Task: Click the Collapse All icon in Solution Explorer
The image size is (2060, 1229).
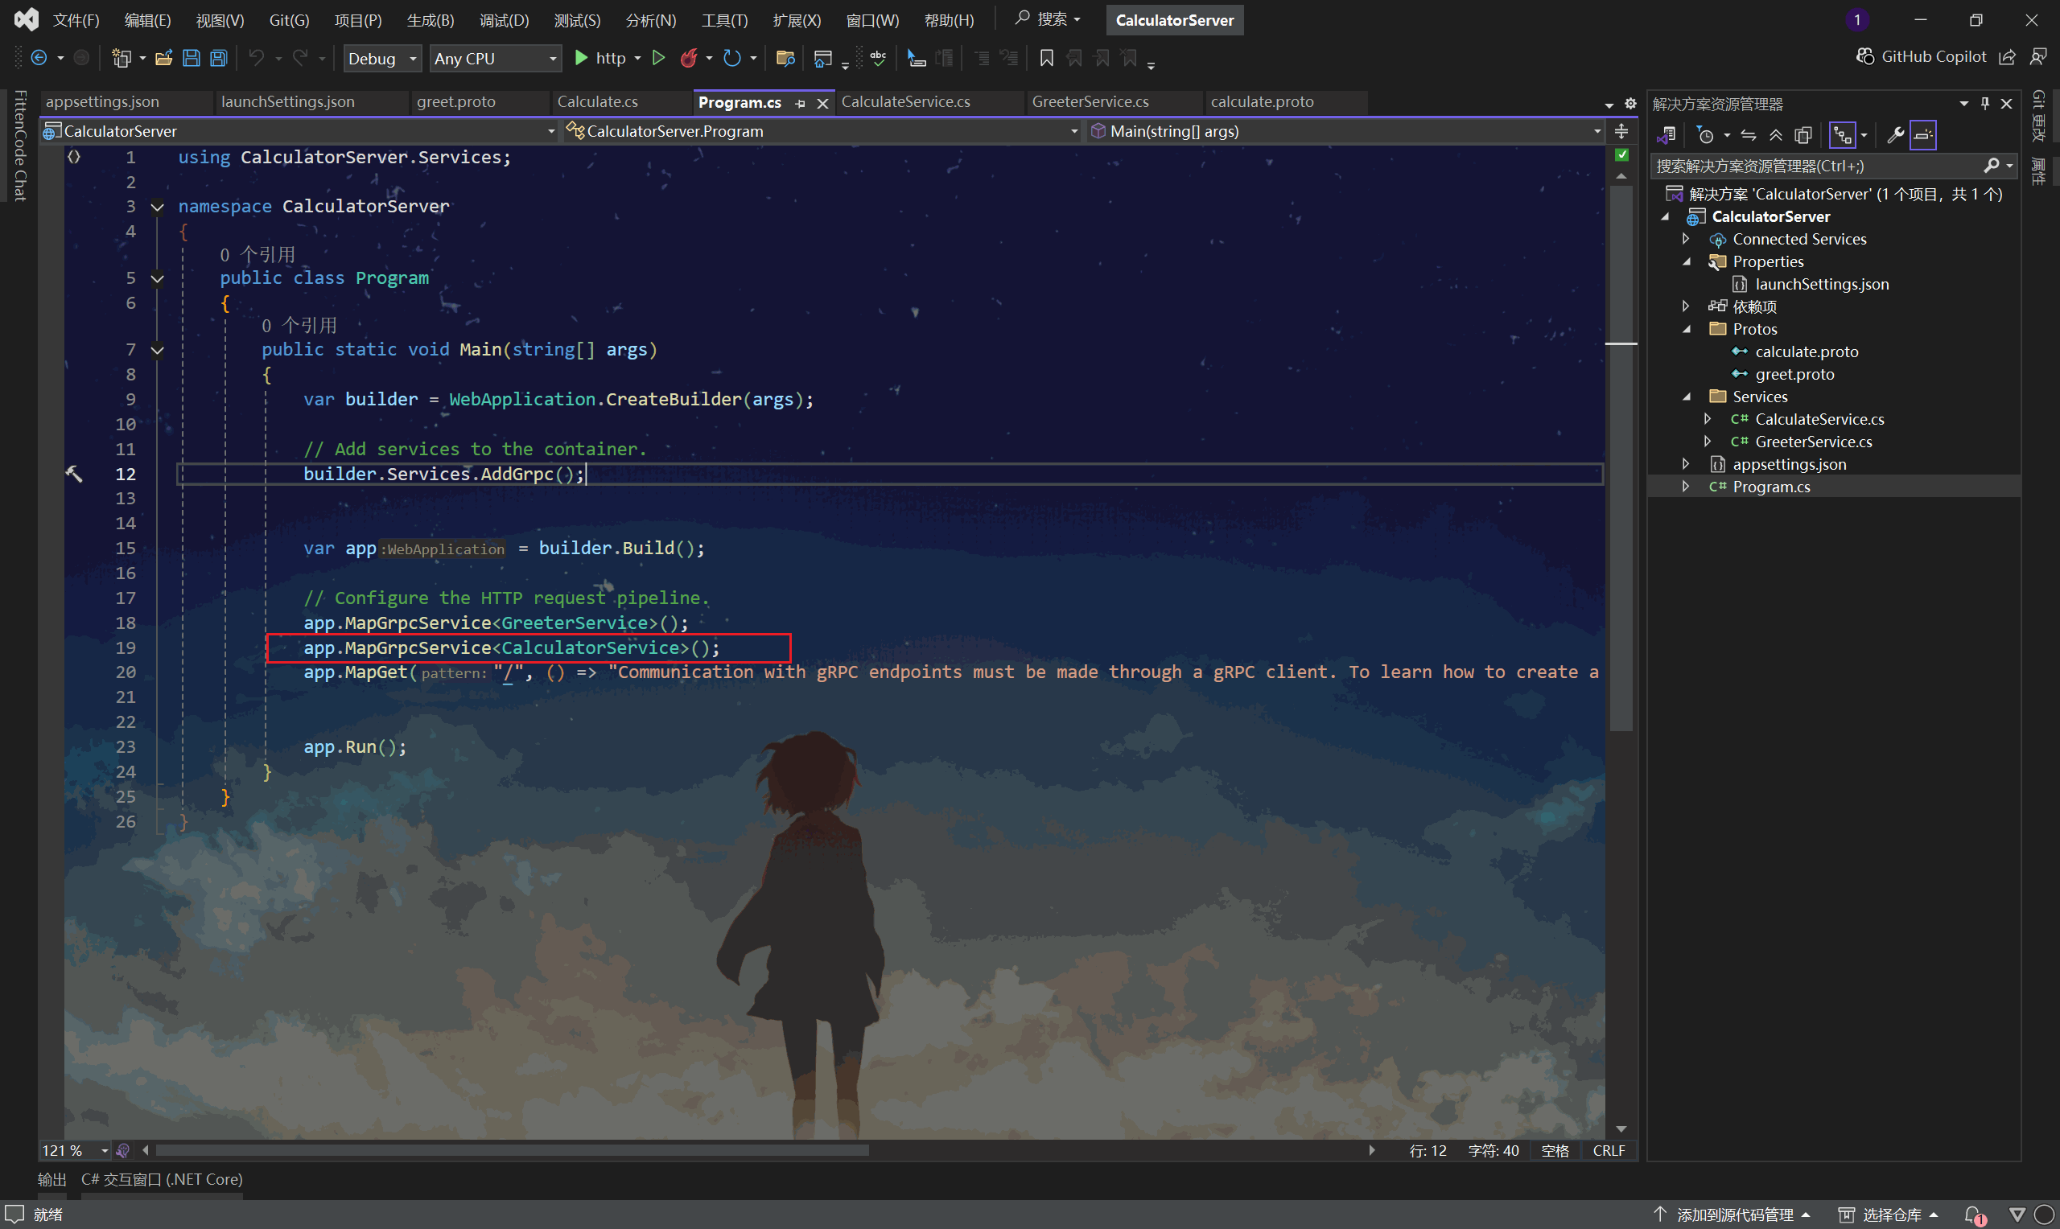Action: coord(1776,135)
